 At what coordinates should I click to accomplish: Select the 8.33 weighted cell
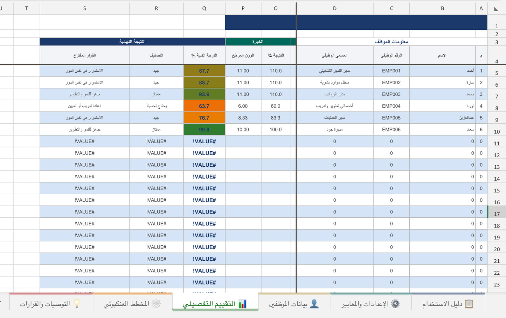click(243, 118)
